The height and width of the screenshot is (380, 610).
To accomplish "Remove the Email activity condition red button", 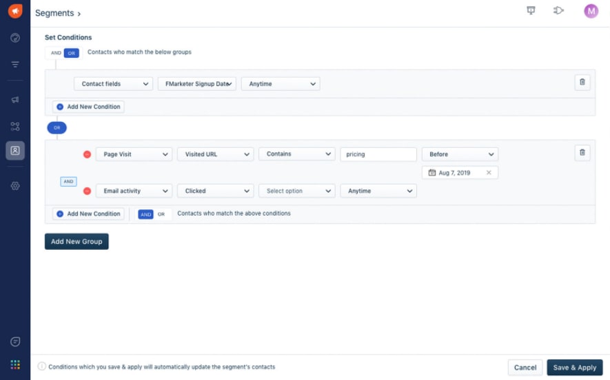I will (87, 191).
